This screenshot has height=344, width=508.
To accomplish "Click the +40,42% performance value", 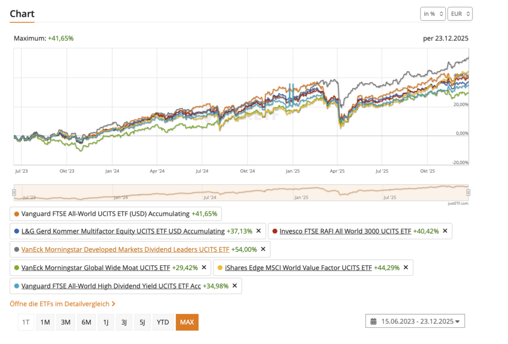I will pyautogui.click(x=426, y=231).
